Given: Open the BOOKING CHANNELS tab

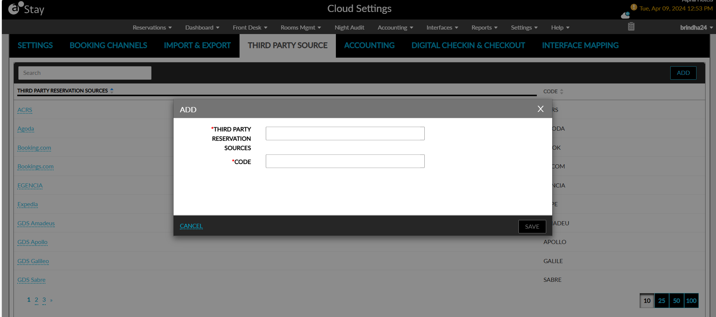Looking at the screenshot, I should click(108, 45).
